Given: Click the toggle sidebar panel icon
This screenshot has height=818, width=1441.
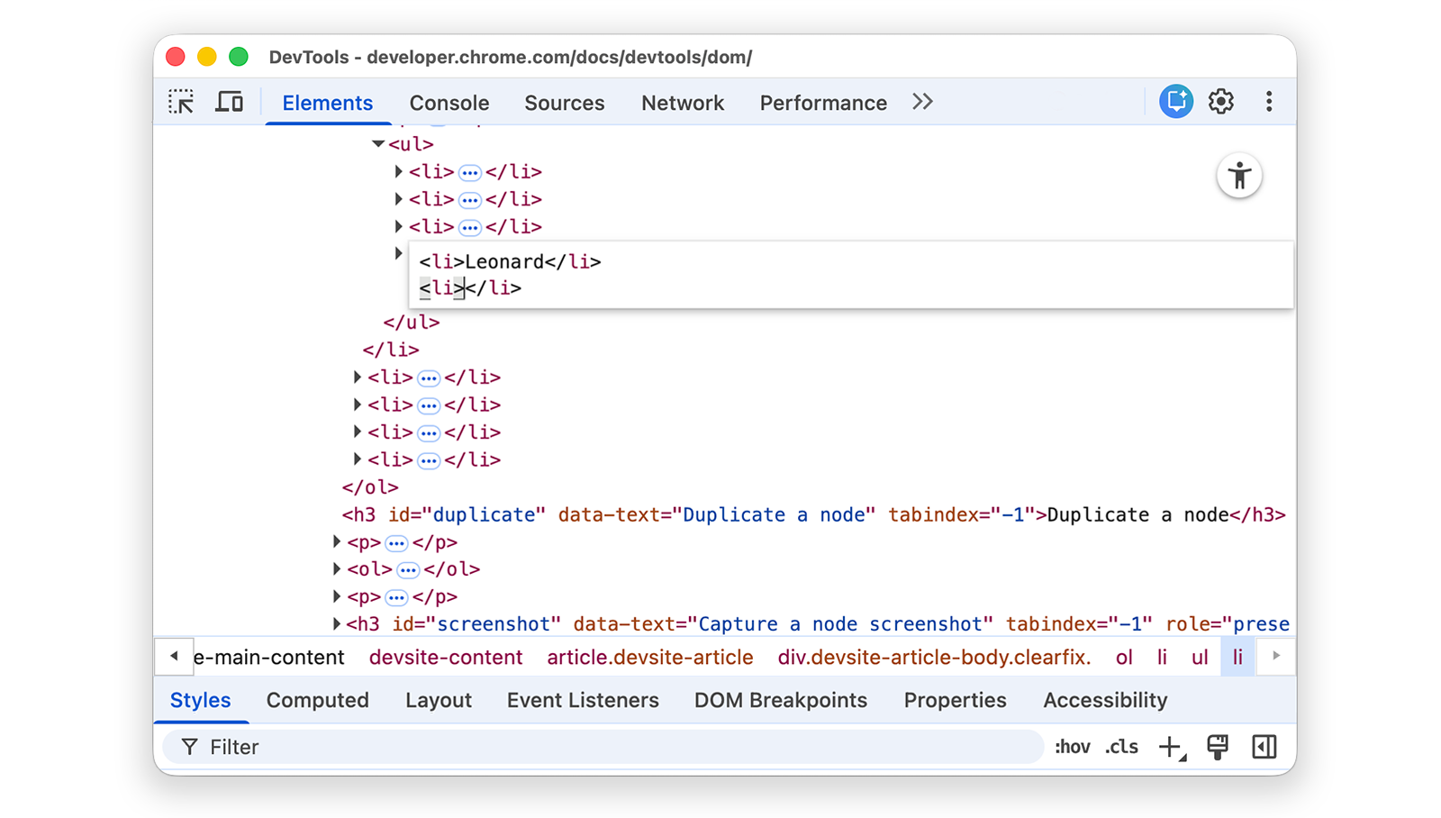Looking at the screenshot, I should [x=1264, y=746].
